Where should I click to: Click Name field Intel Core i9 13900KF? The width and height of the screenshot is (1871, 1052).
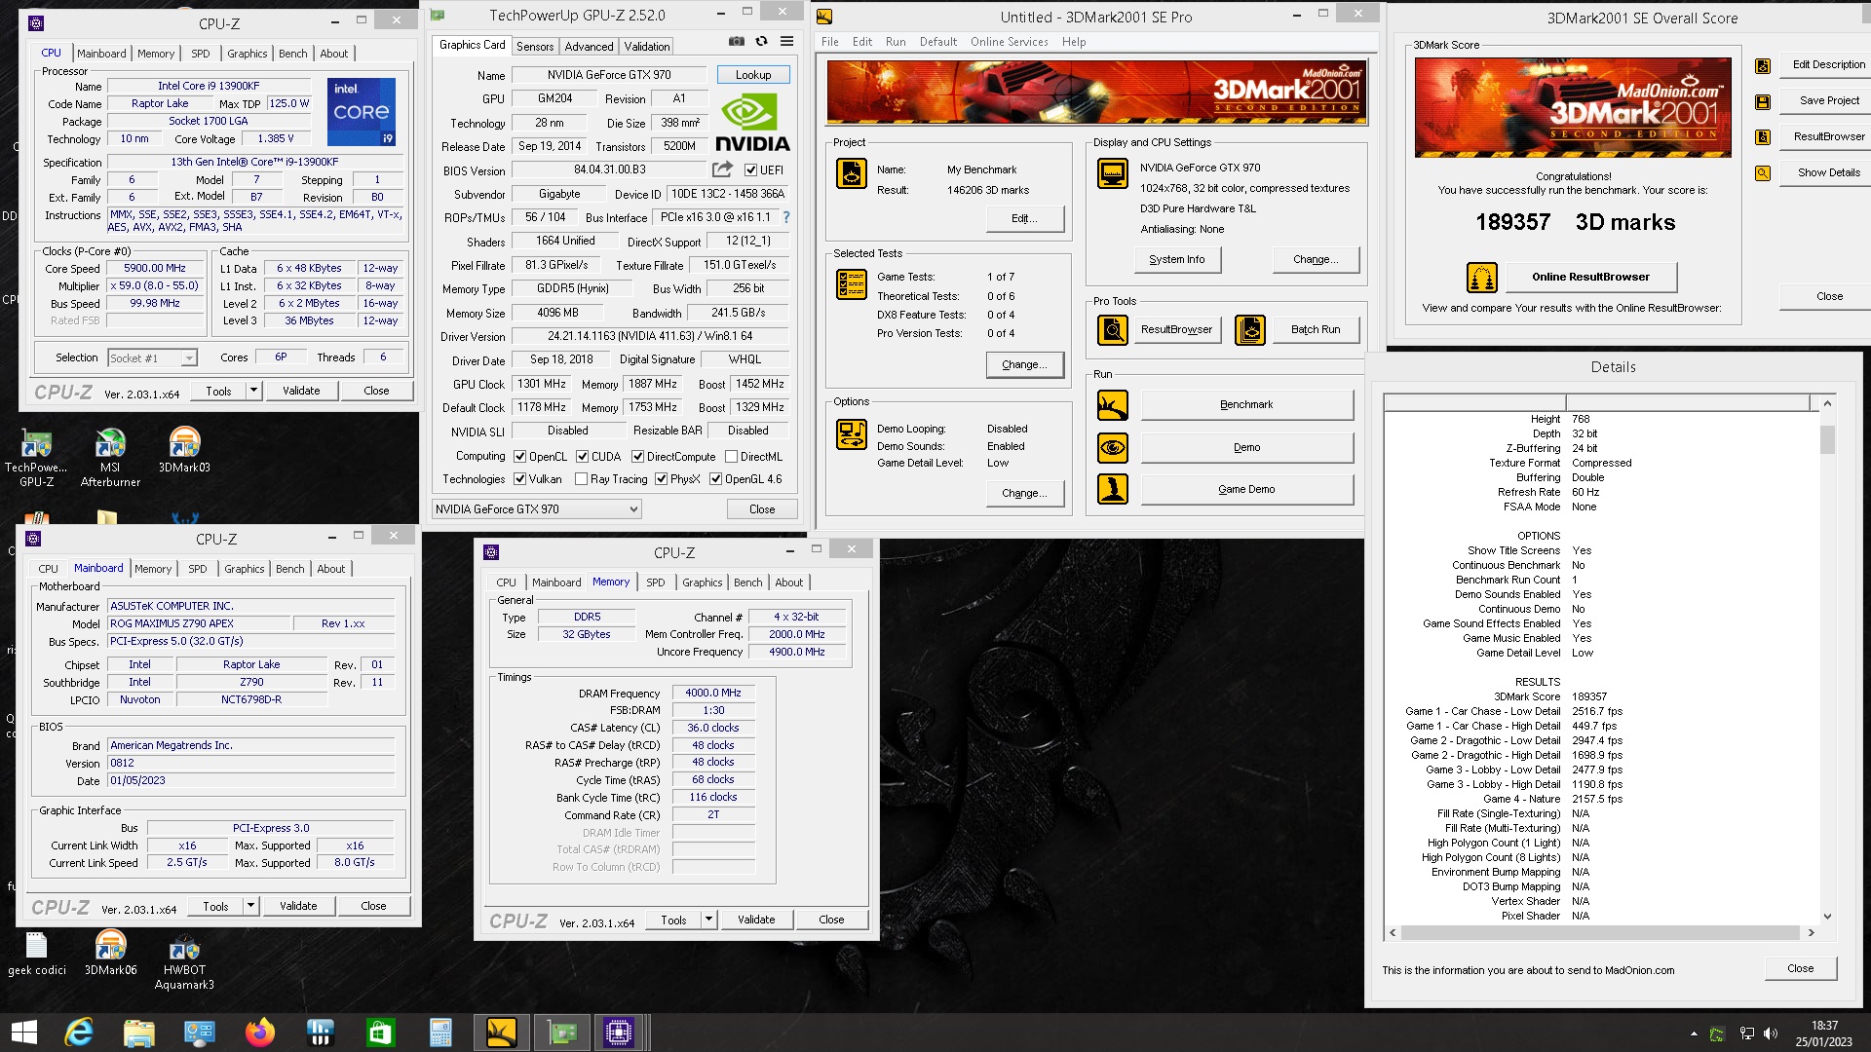coord(209,87)
